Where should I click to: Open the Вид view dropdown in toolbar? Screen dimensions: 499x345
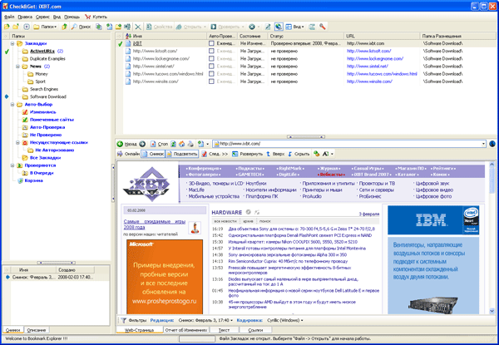[294, 27]
